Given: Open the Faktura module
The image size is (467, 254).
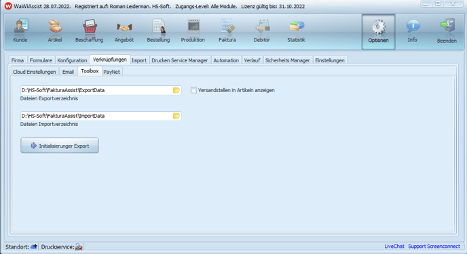Looking at the screenshot, I should 227,31.
